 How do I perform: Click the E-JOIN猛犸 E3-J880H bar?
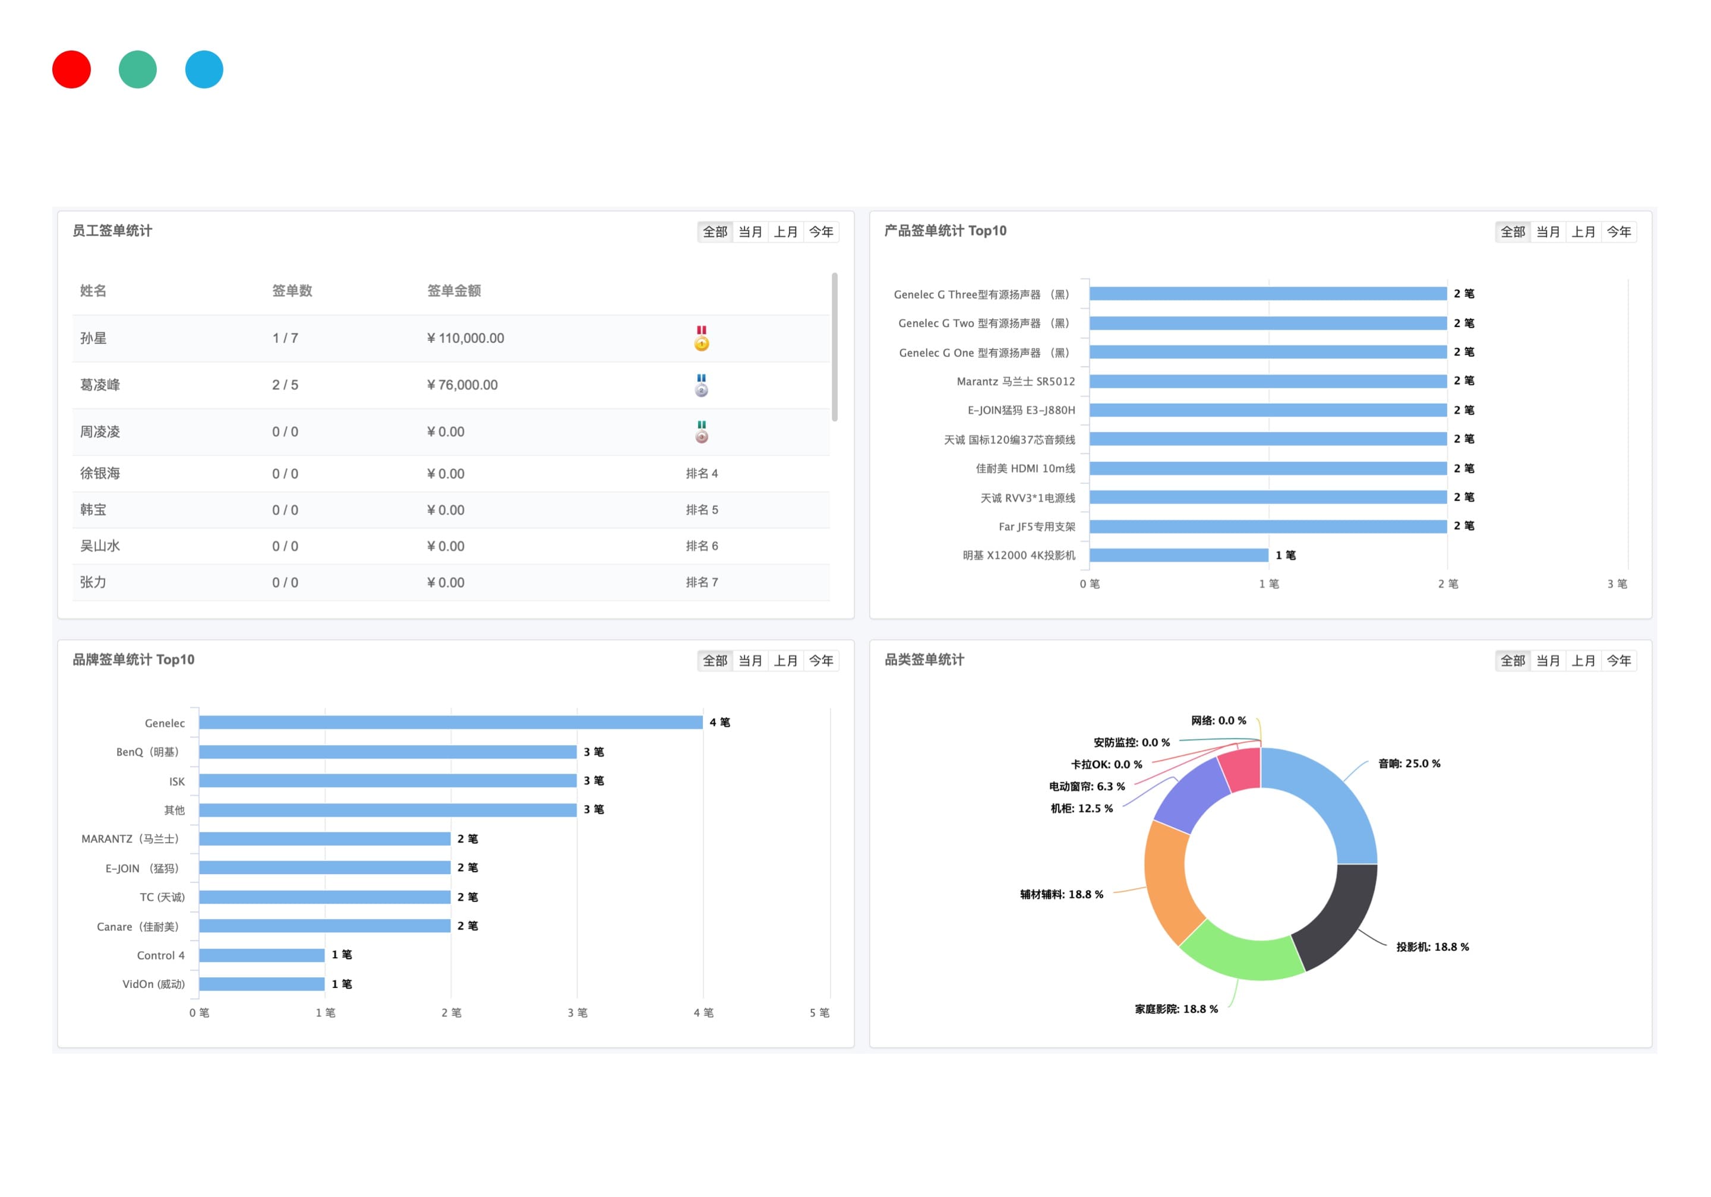(1268, 410)
